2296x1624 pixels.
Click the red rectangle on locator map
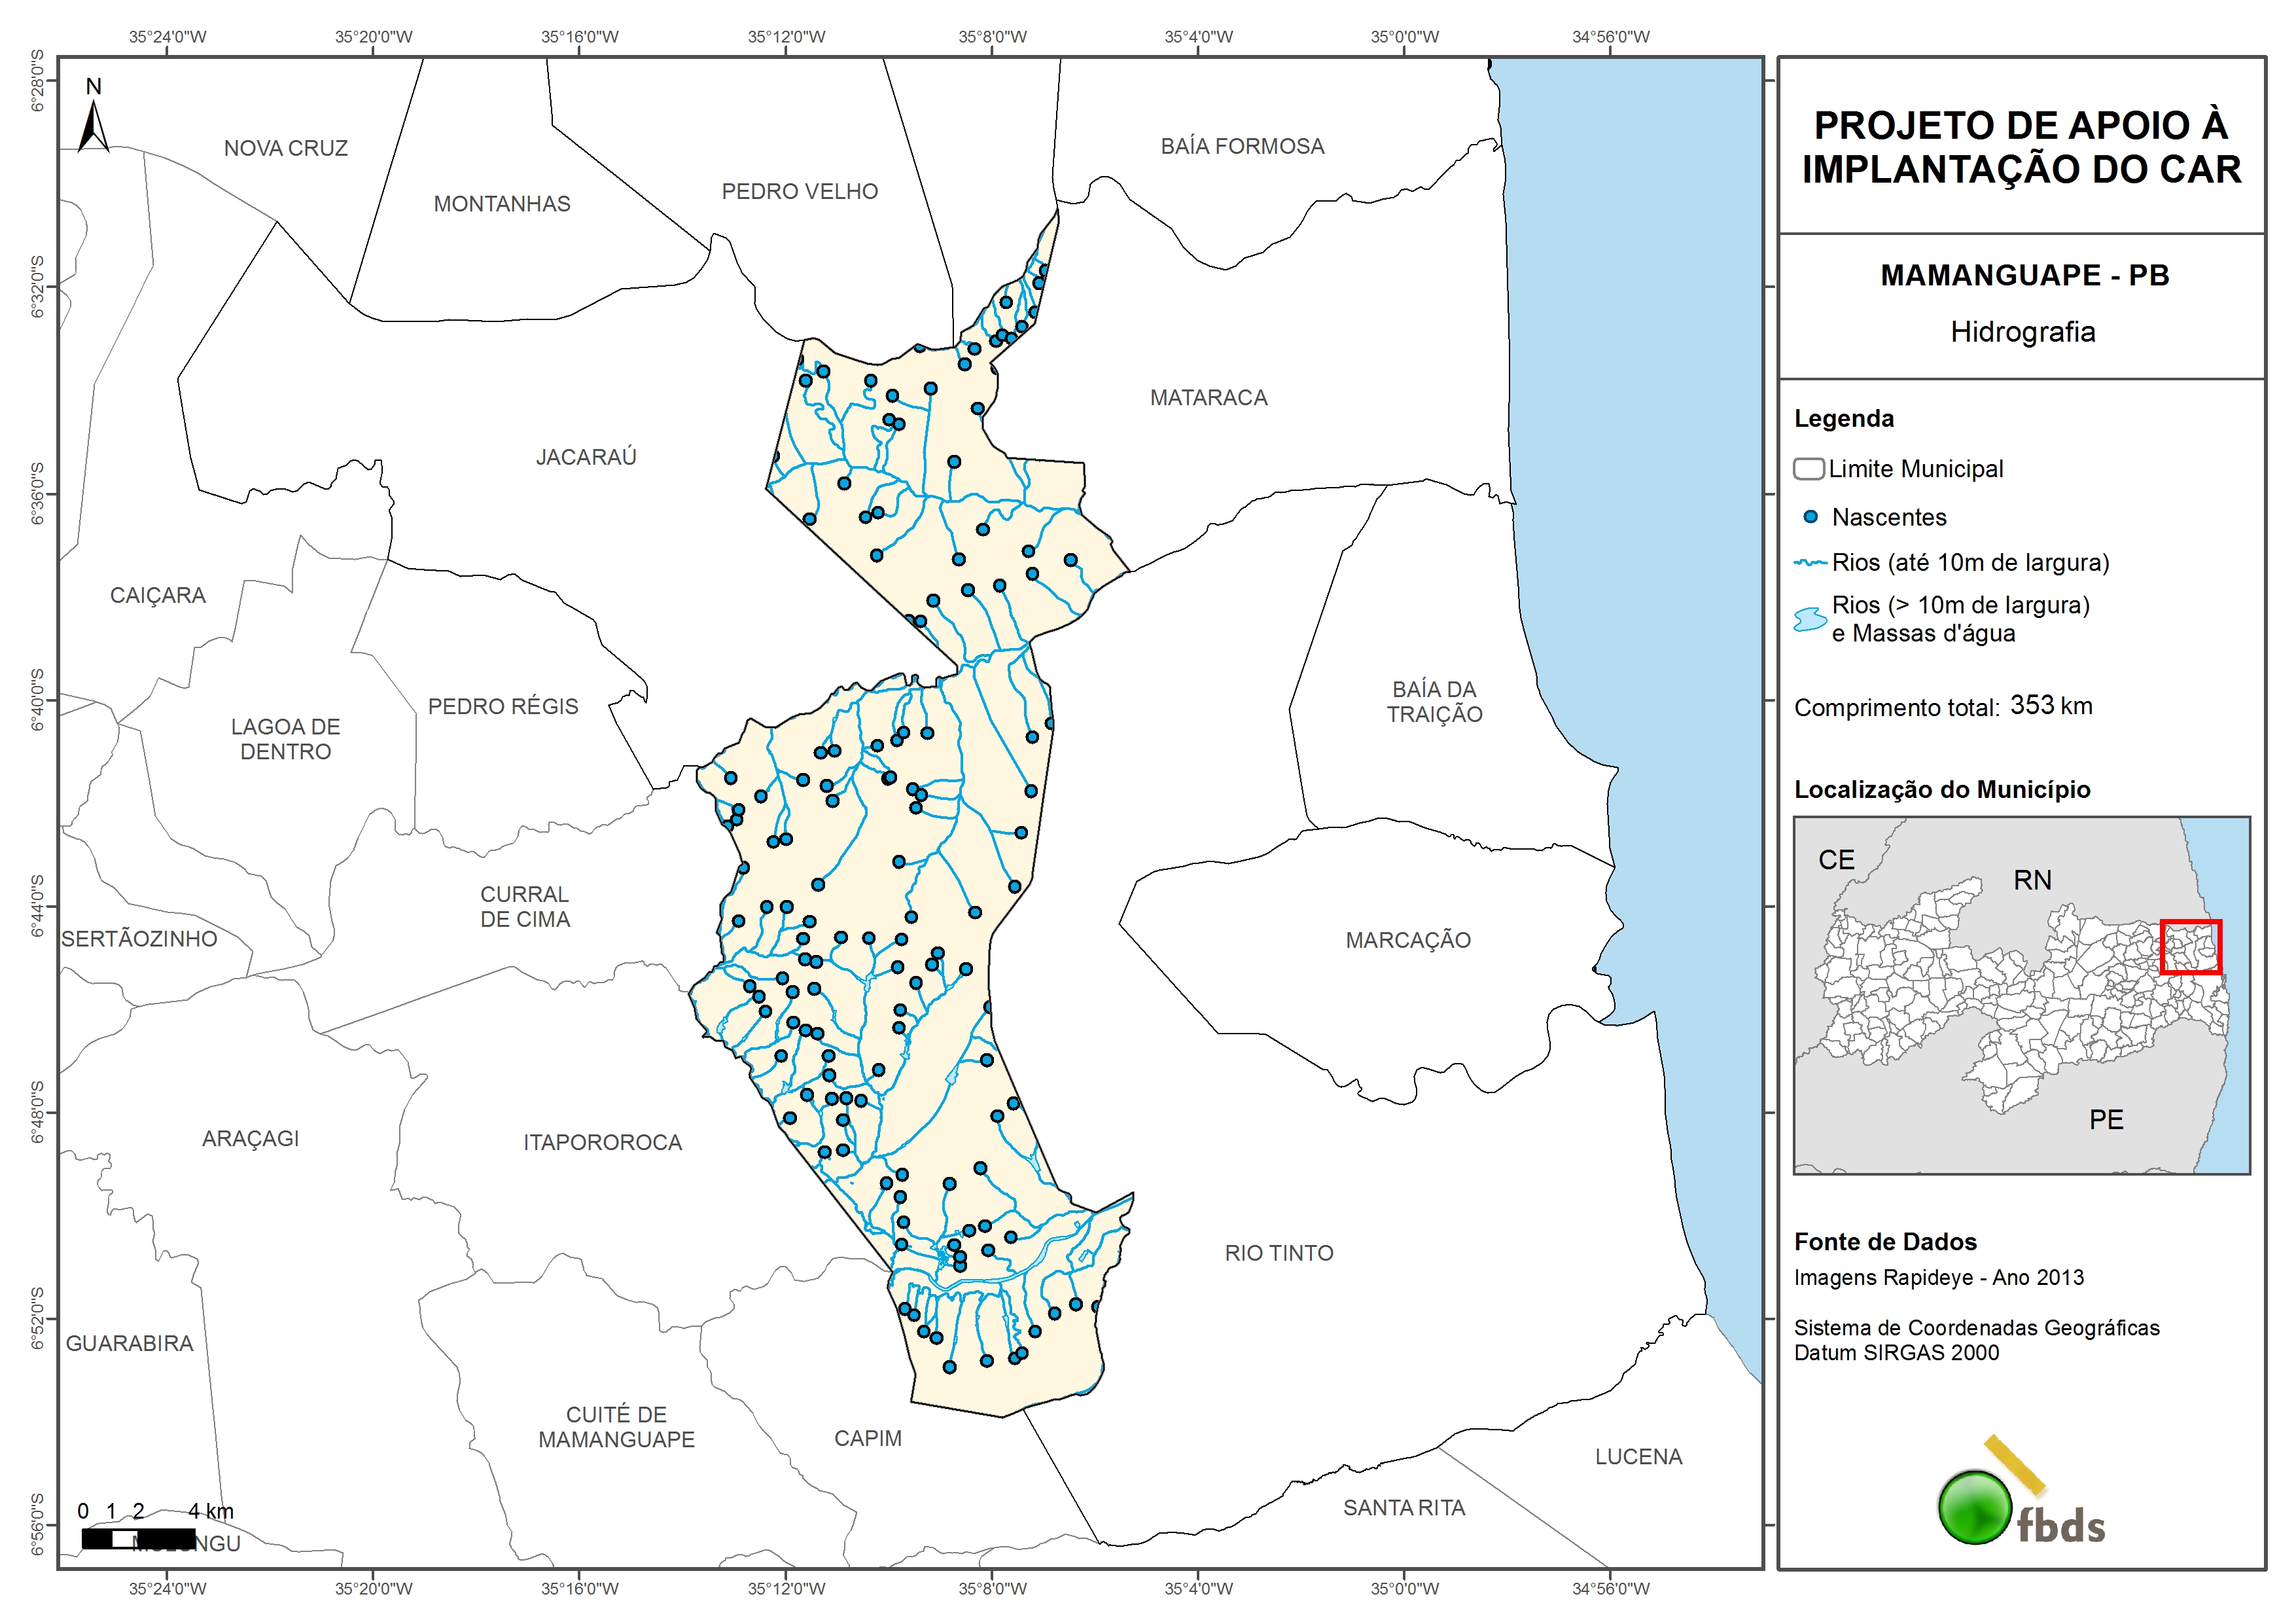click(2190, 947)
